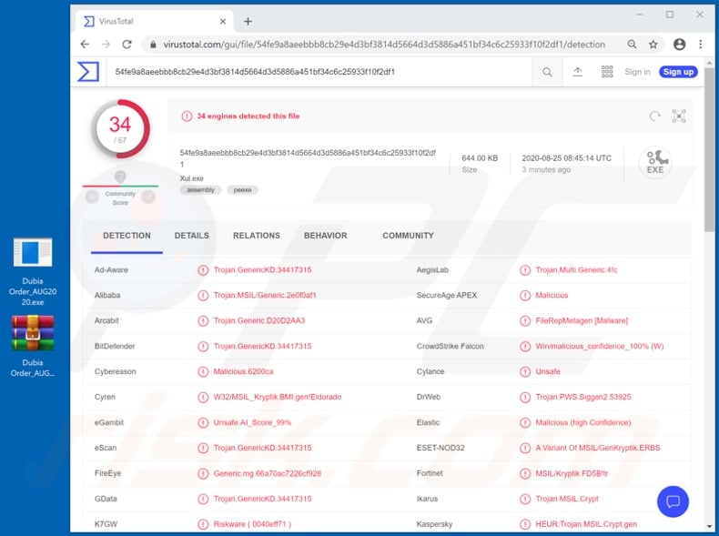Click Unsafe.AI_Score_99% eGambit result
This screenshot has width=719, height=536.
click(x=252, y=423)
